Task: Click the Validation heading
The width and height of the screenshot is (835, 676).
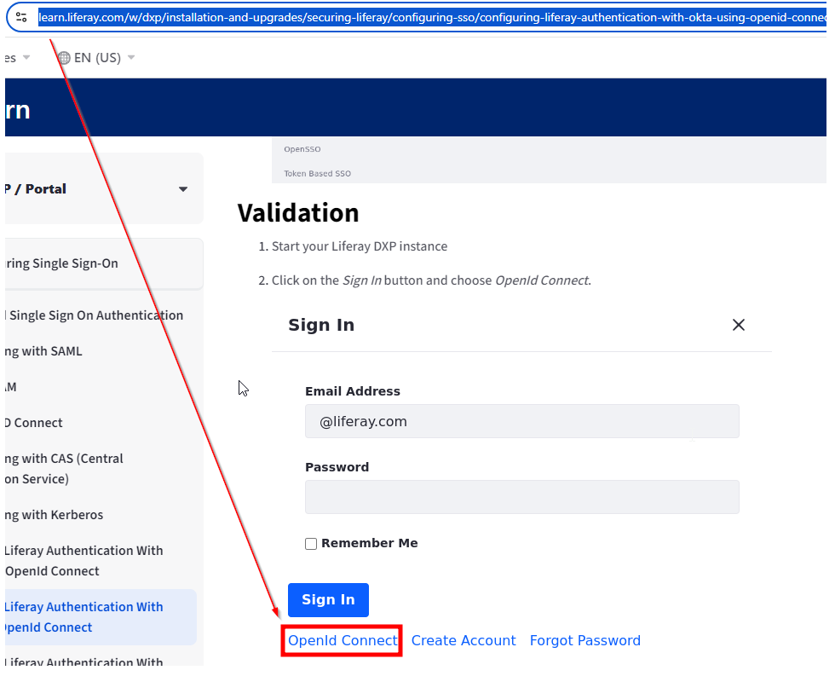Action: click(298, 213)
